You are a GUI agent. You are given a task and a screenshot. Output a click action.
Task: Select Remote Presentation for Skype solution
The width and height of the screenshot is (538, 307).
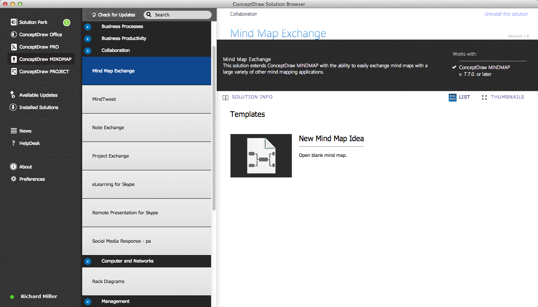click(146, 213)
